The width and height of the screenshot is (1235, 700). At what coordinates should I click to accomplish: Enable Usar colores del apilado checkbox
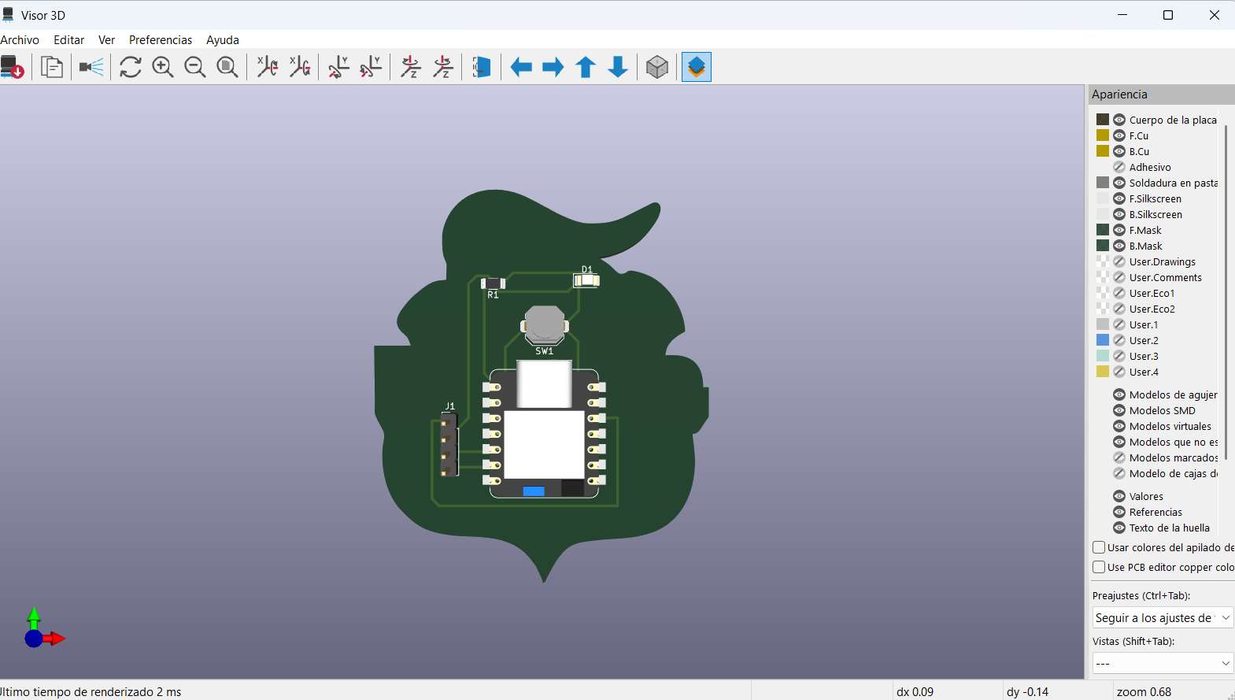1099,547
